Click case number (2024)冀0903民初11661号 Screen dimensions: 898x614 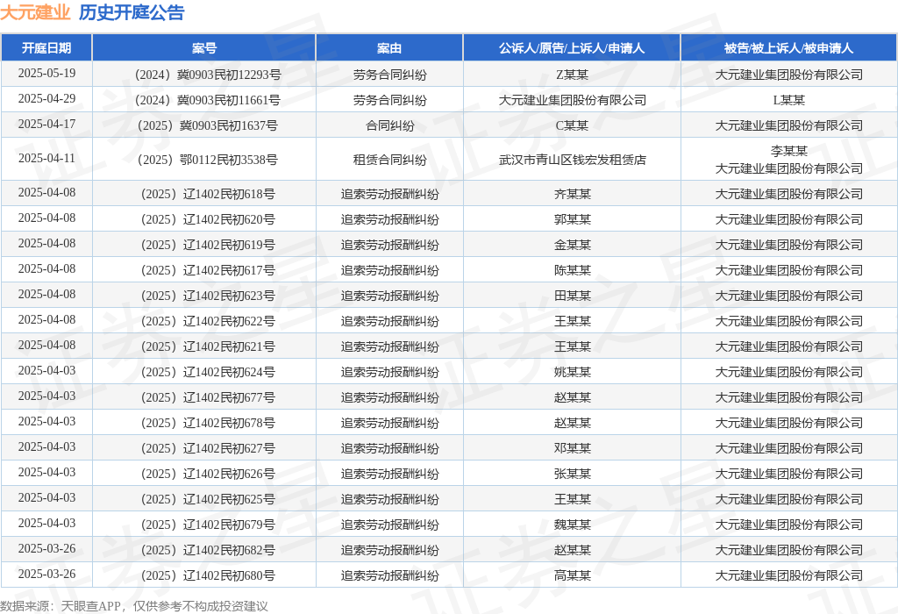click(x=208, y=100)
